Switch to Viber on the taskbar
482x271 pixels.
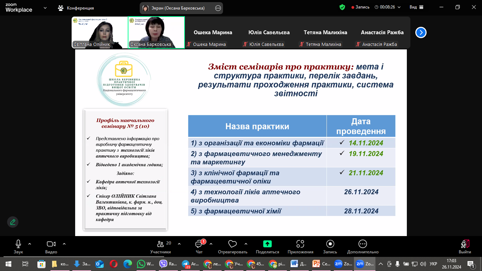coord(168,264)
